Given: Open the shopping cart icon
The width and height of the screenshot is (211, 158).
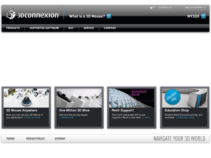Looking at the screenshot, I should pyautogui.click(x=152, y=8).
